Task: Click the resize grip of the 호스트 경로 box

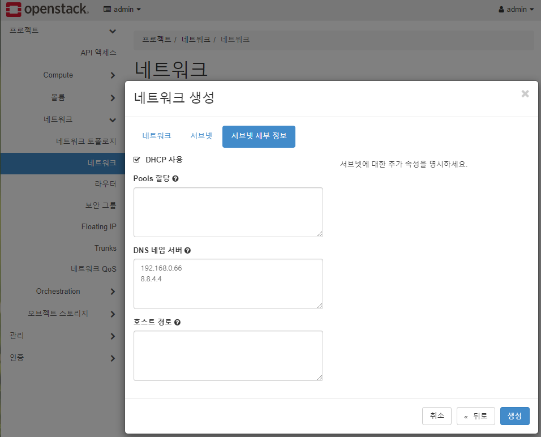Action: [x=320, y=378]
